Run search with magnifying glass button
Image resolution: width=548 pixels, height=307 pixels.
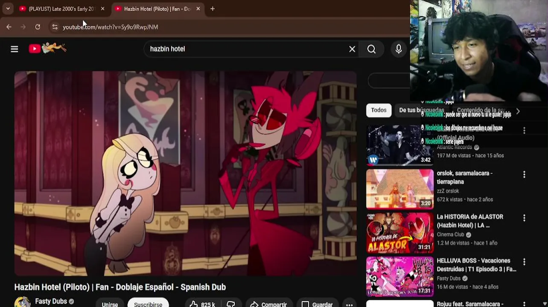[x=371, y=49]
